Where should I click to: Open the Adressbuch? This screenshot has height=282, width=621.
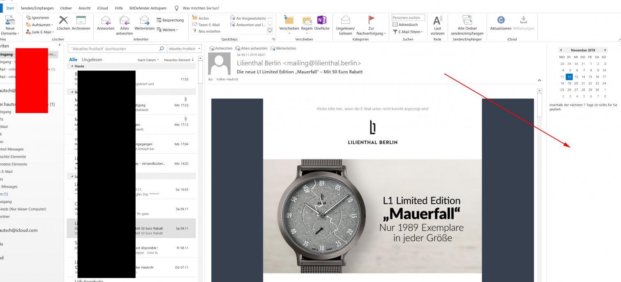(x=405, y=25)
